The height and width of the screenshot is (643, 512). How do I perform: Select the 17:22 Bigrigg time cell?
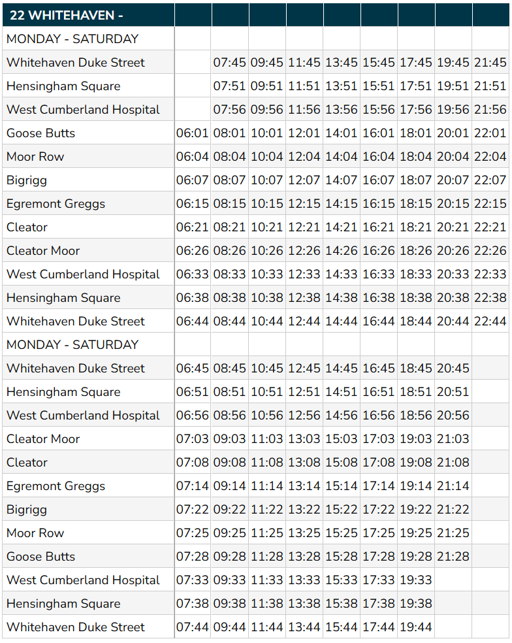click(379, 510)
